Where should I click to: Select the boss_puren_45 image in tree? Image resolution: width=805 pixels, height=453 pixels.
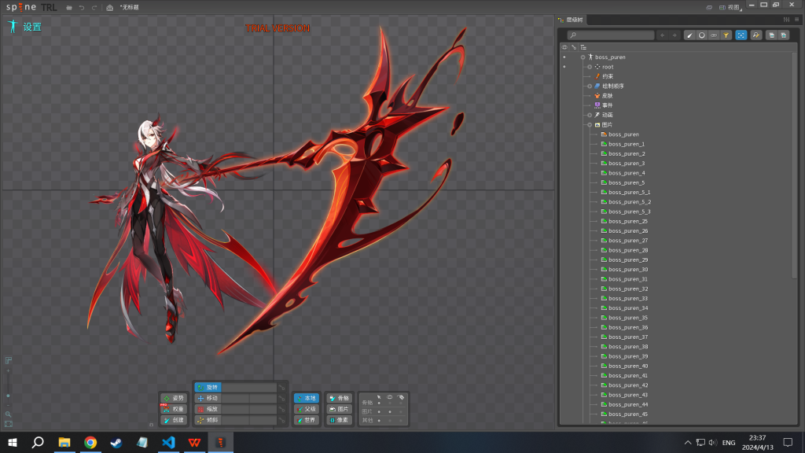pyautogui.click(x=628, y=414)
